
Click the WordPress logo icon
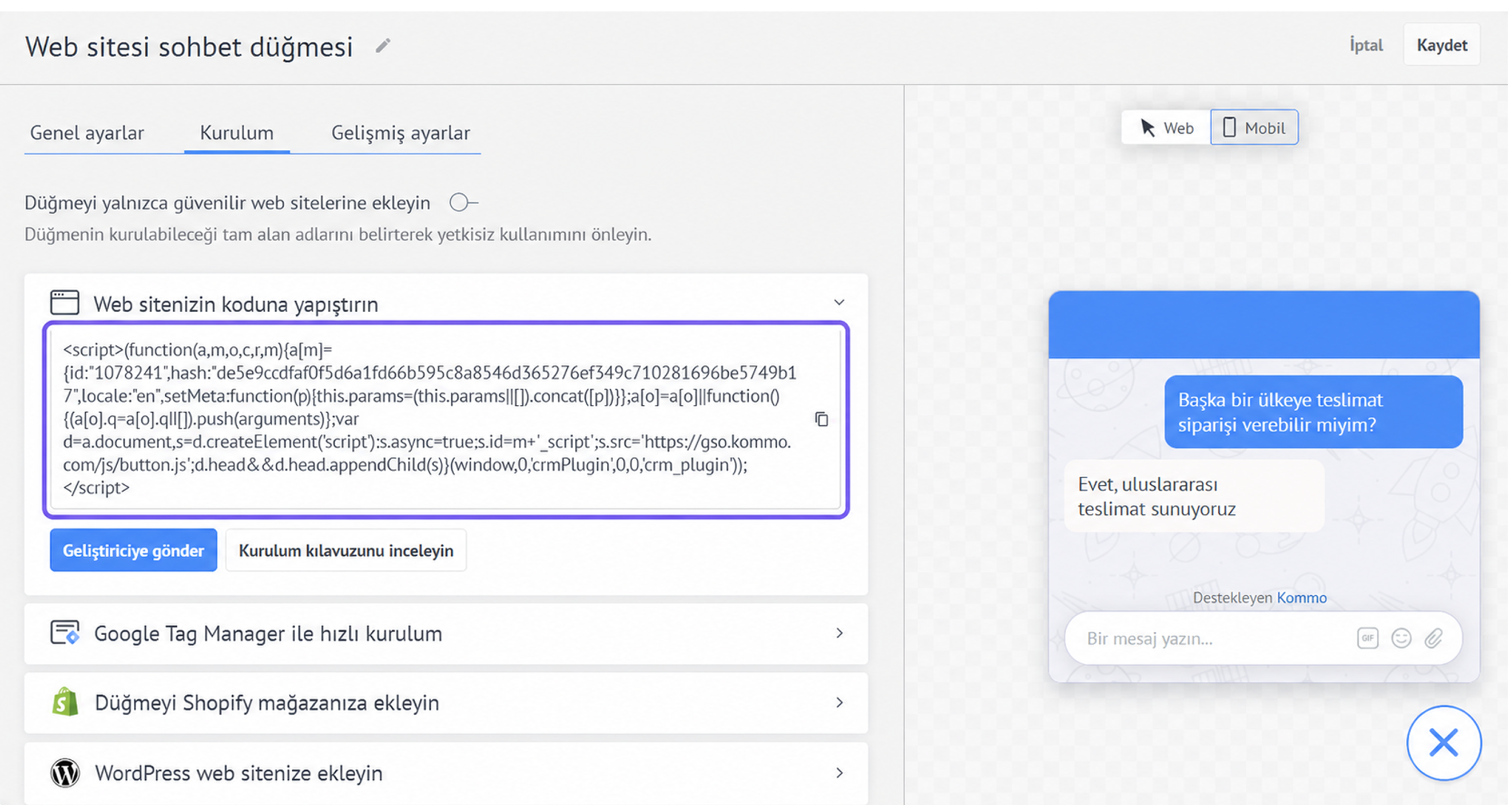coord(65,773)
